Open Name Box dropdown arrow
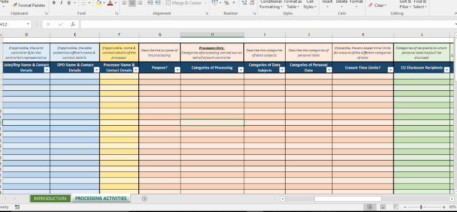 (x=28, y=25)
